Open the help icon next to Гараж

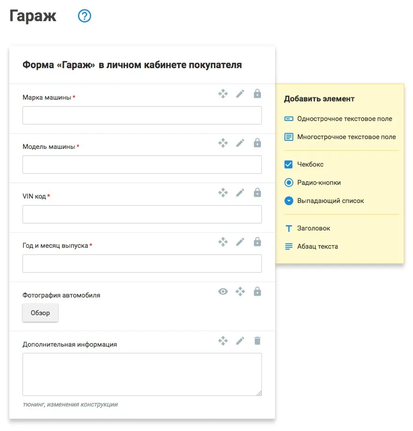pos(84,16)
